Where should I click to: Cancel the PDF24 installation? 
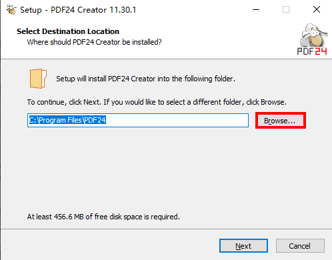click(x=300, y=246)
